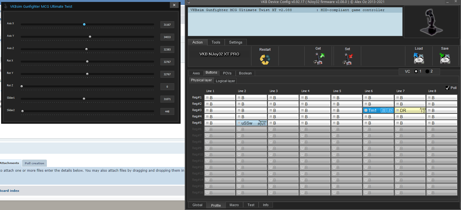
Task: Click the Restart device icon
Action: click(x=265, y=59)
